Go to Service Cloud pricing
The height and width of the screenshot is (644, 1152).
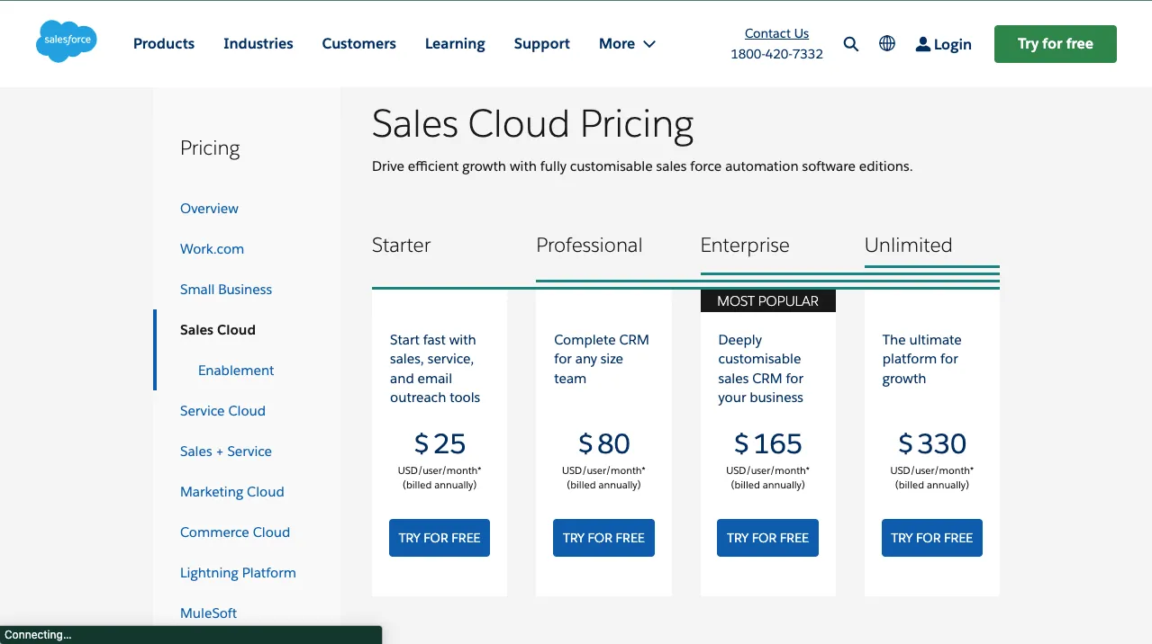[222, 411]
